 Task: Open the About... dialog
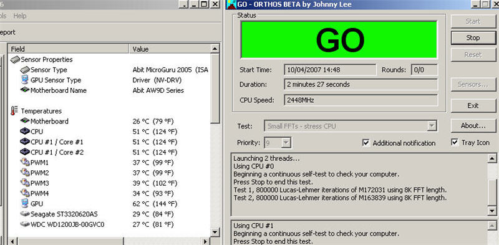(x=473, y=126)
